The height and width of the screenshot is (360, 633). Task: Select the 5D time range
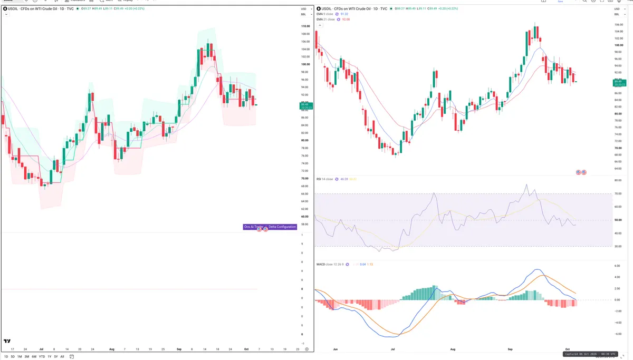click(13, 357)
